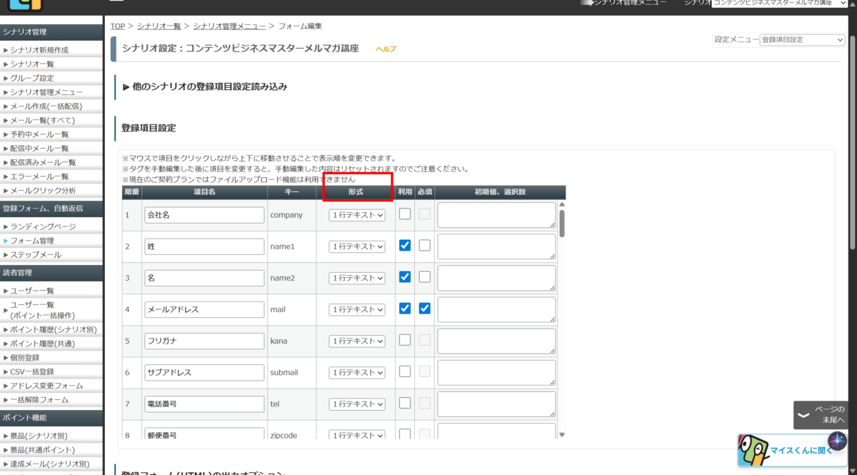Jump to page bottom with ページの末尾へ

[x=822, y=415]
